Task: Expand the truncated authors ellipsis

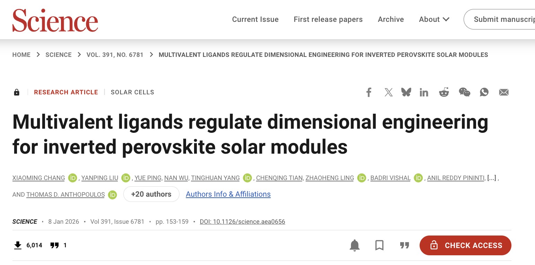Action: pyautogui.click(x=491, y=178)
